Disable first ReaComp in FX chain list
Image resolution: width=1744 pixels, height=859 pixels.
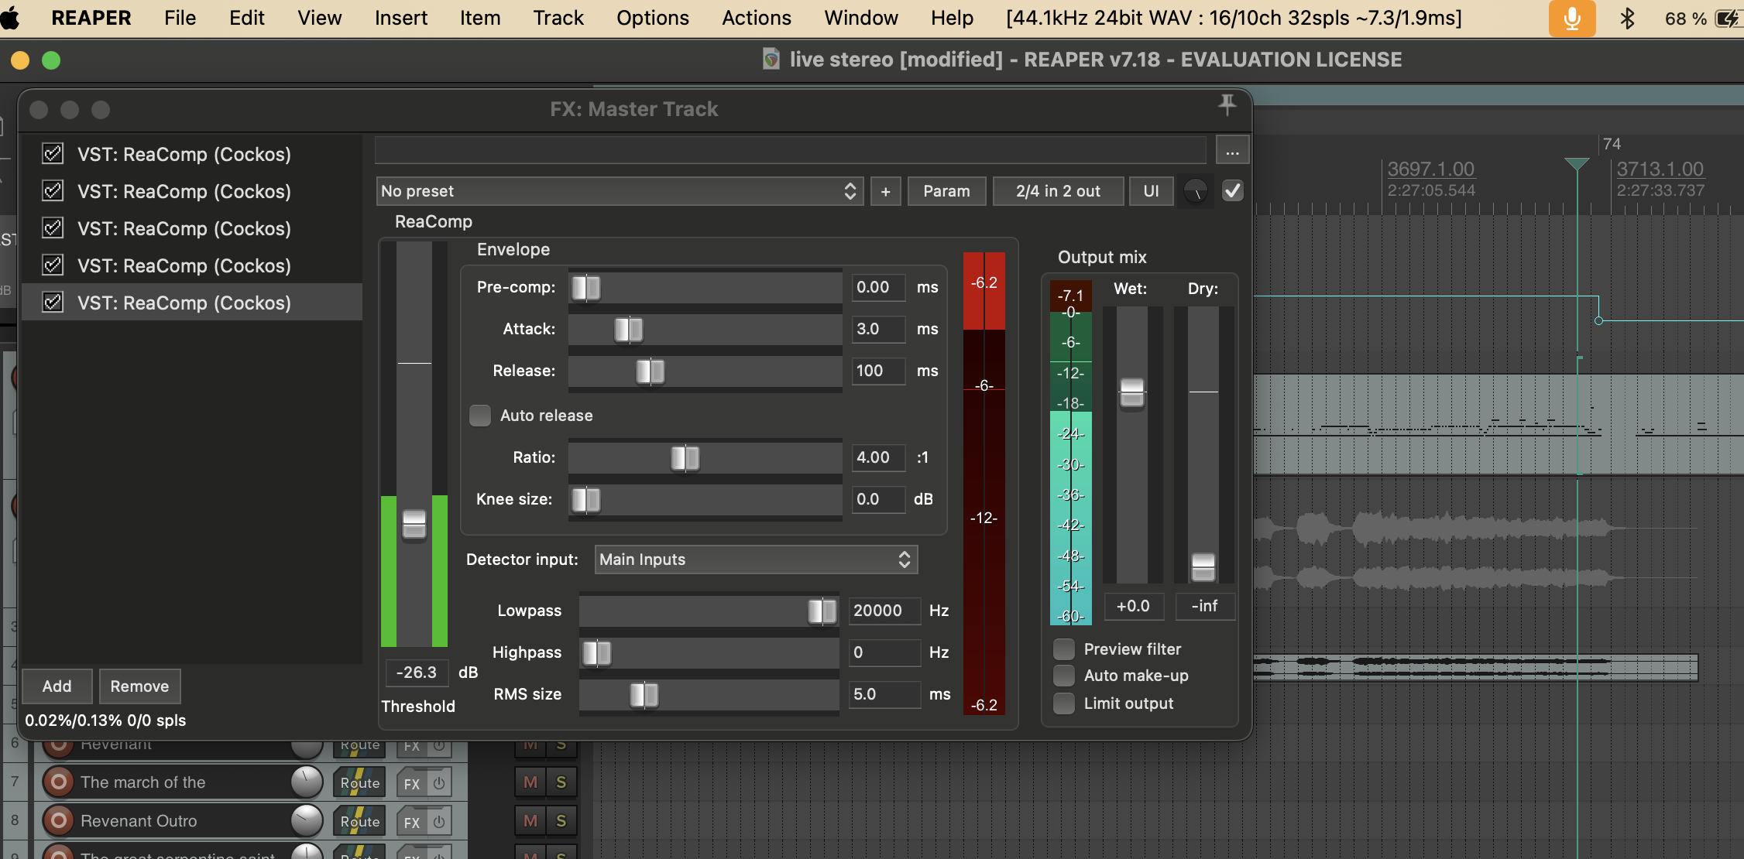click(53, 154)
